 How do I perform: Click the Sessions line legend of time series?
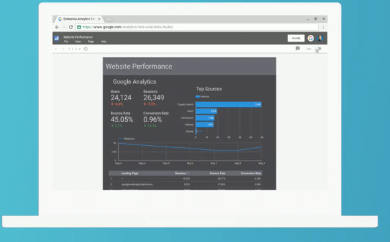(126, 138)
